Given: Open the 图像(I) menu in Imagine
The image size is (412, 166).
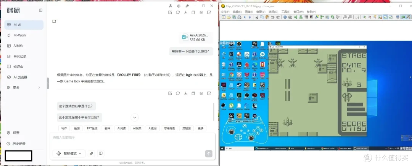Looking at the screenshot, I should click(249, 12).
